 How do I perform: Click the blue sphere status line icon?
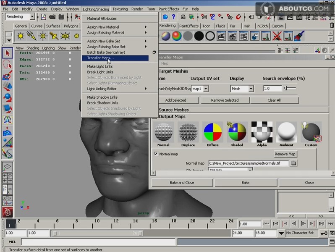(165, 17)
